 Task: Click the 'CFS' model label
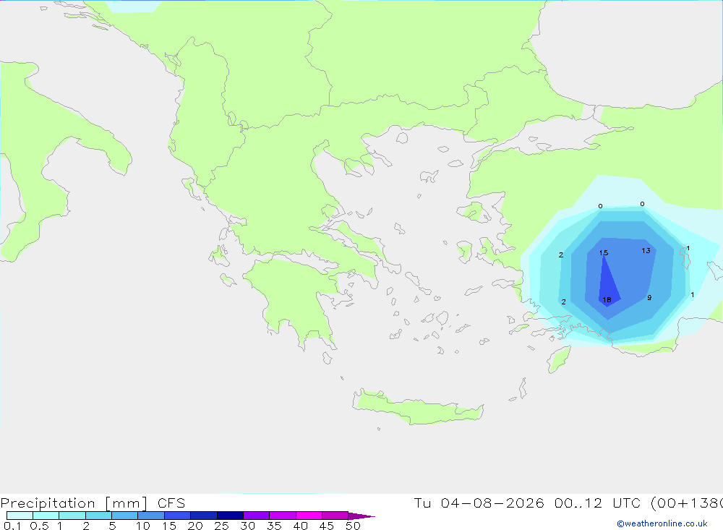[171, 503]
